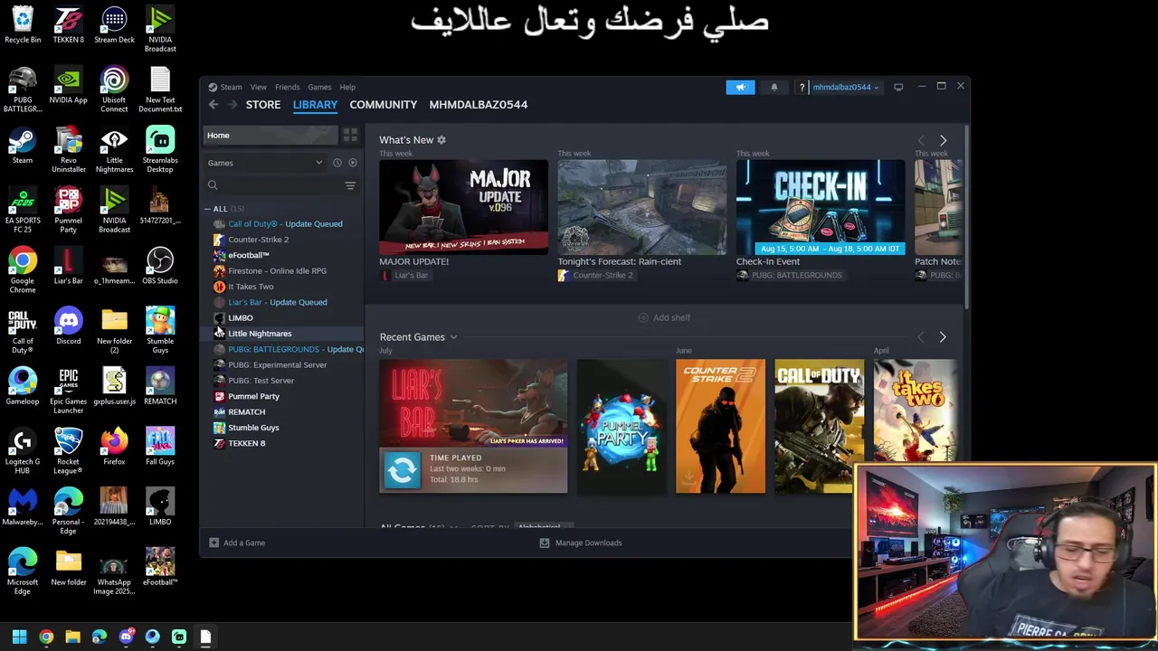Click the library search field
This screenshot has width=1158, height=651.
point(274,185)
